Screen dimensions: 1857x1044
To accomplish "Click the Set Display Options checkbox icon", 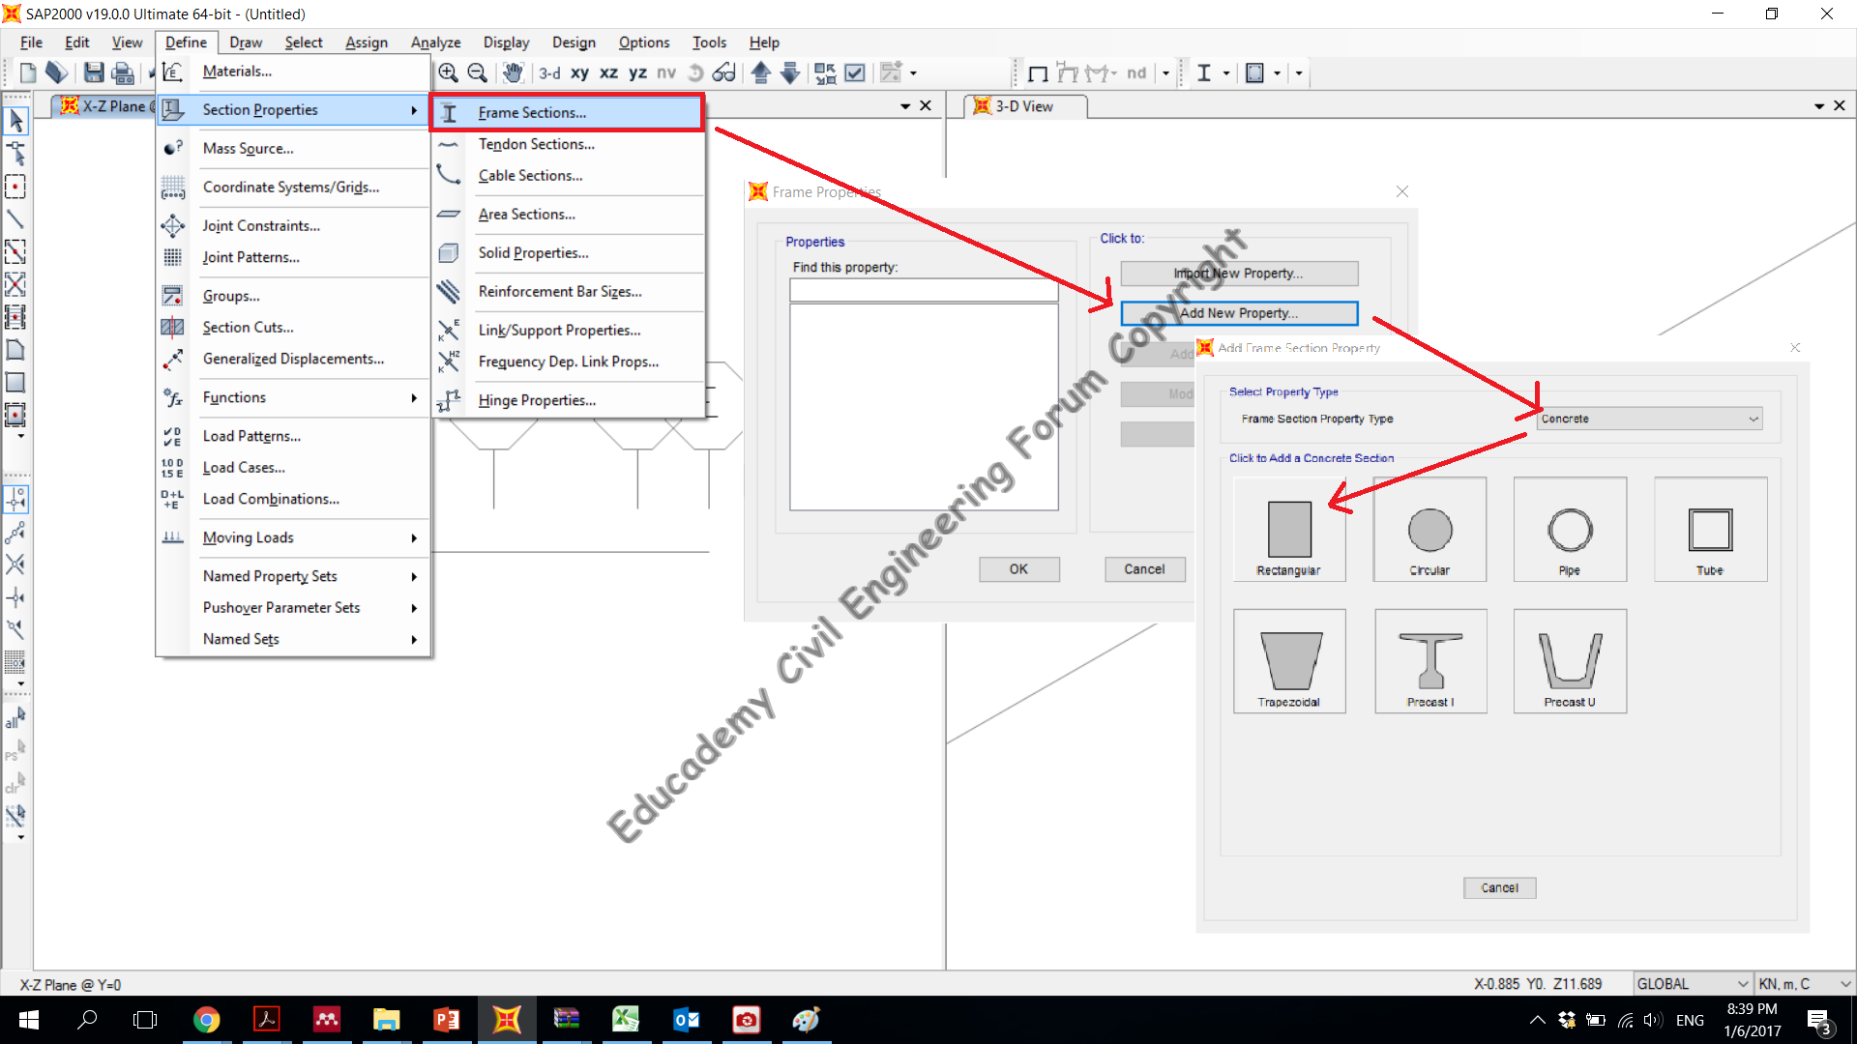I will click(855, 72).
